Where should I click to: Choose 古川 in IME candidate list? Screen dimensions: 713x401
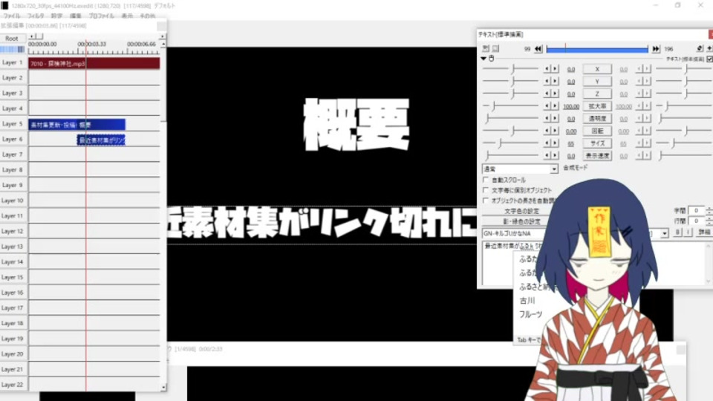pos(527,301)
